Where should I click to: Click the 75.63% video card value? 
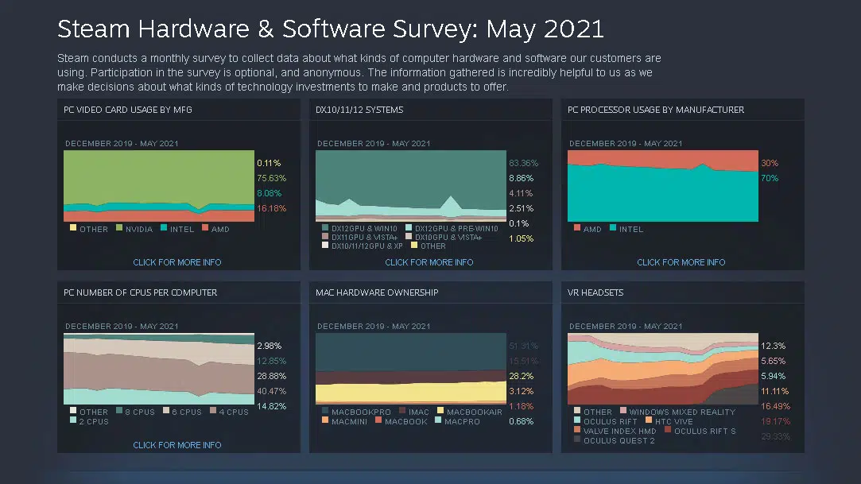pos(271,178)
